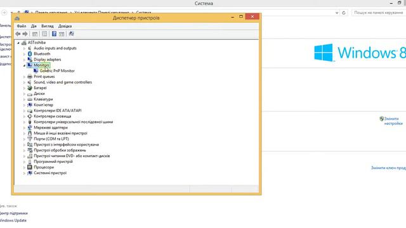This screenshot has width=406, height=228.
Task: Toggle the action pane toolbar icon
Action: coord(62,34)
